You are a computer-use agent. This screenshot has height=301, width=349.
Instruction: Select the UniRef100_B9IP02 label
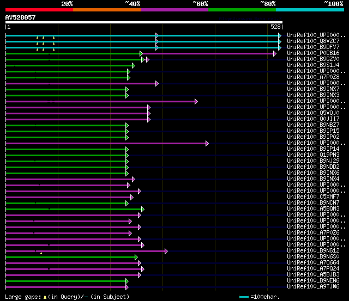point(313,137)
